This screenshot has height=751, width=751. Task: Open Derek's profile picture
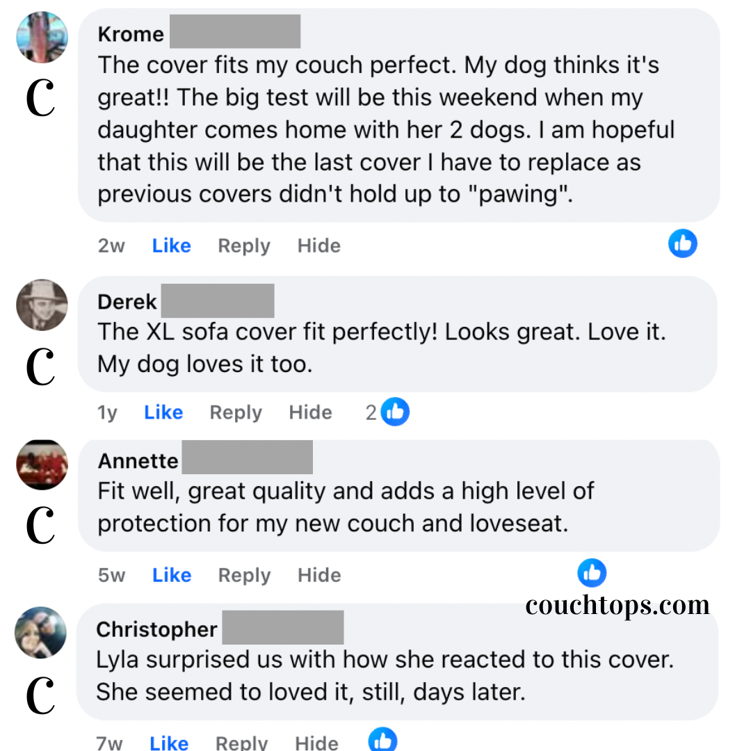[42, 305]
